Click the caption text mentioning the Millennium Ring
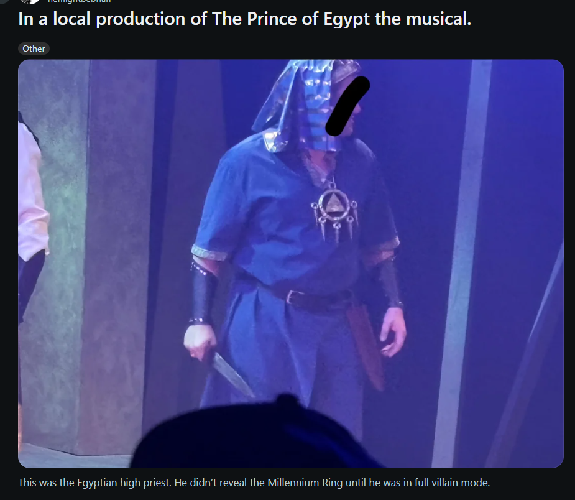Screen dimensions: 575x500 pos(254,483)
